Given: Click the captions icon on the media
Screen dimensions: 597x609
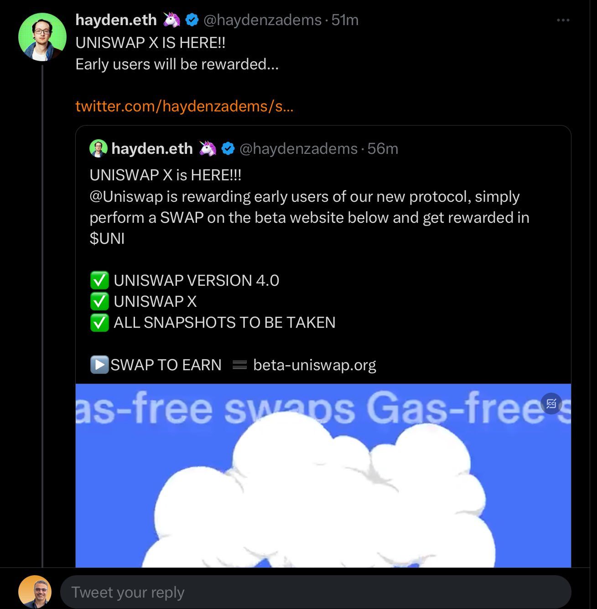Looking at the screenshot, I should [551, 404].
